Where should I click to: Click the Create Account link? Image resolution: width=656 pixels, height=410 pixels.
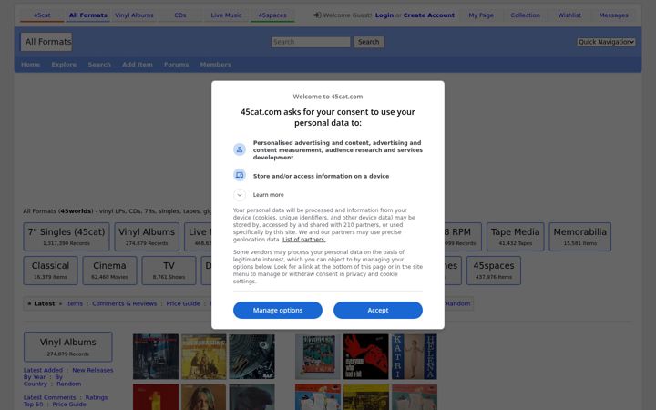[429, 15]
